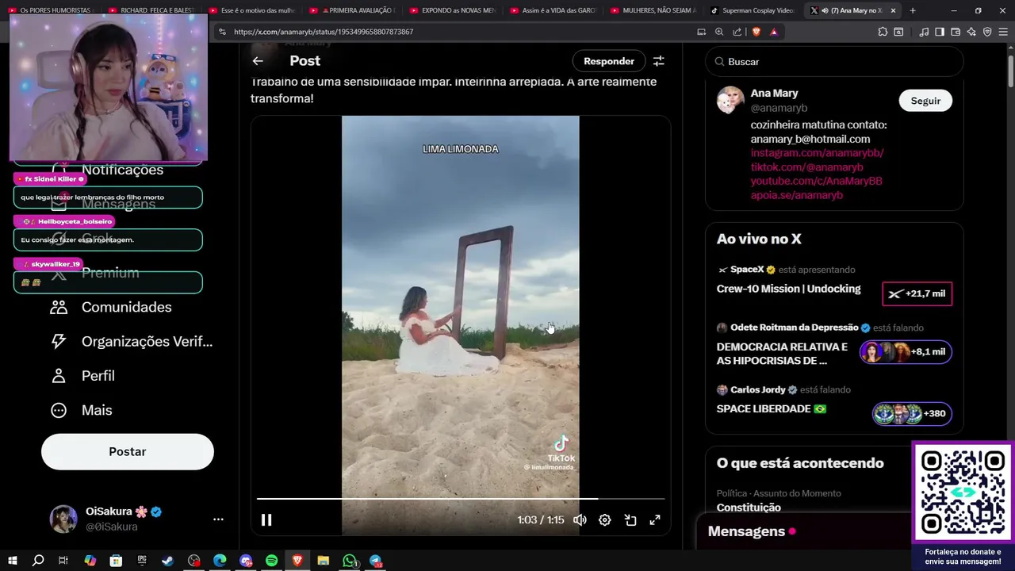Image resolution: width=1015 pixels, height=571 pixels.
Task: Open the Leo AI sparkle icon
Action: pos(971,32)
